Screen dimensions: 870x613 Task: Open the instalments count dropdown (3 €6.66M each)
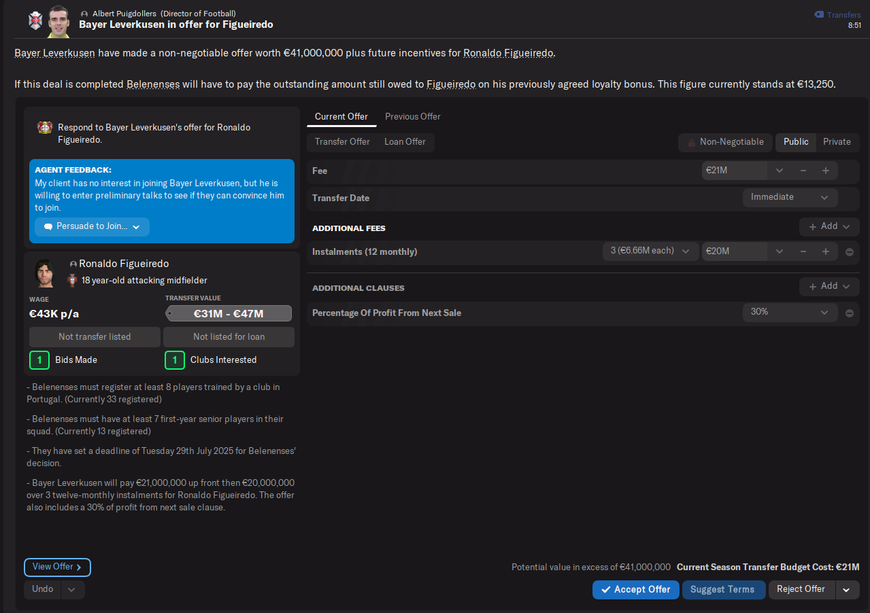tap(650, 251)
